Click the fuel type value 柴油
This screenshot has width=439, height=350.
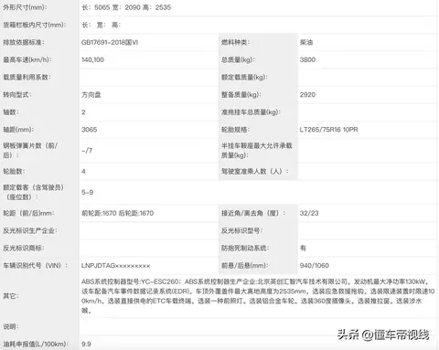coord(306,42)
